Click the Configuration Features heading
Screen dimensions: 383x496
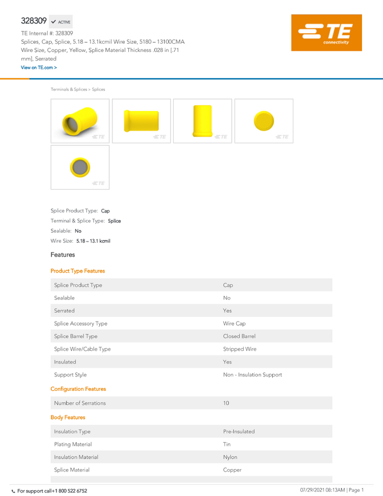click(78, 389)
